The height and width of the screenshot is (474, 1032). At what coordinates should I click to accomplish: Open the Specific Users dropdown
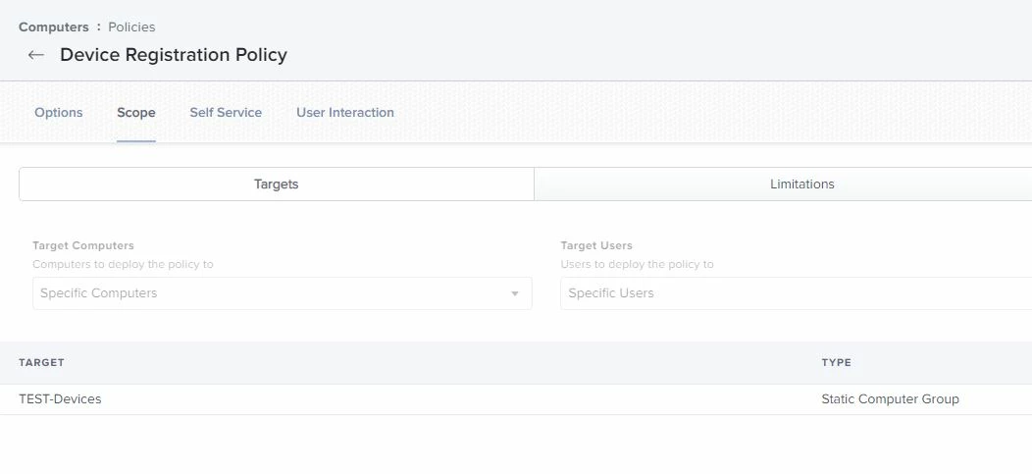pyautogui.click(x=797, y=293)
